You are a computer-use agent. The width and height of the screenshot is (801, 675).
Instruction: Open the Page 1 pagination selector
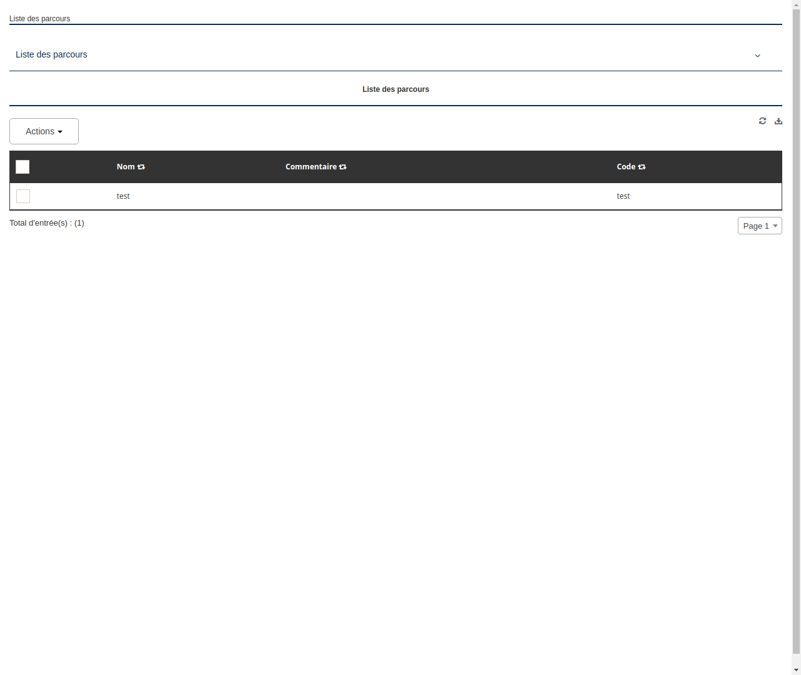coord(760,226)
